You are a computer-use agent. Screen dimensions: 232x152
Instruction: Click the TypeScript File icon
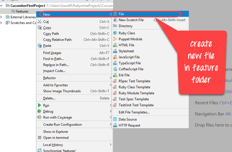click(115, 63)
